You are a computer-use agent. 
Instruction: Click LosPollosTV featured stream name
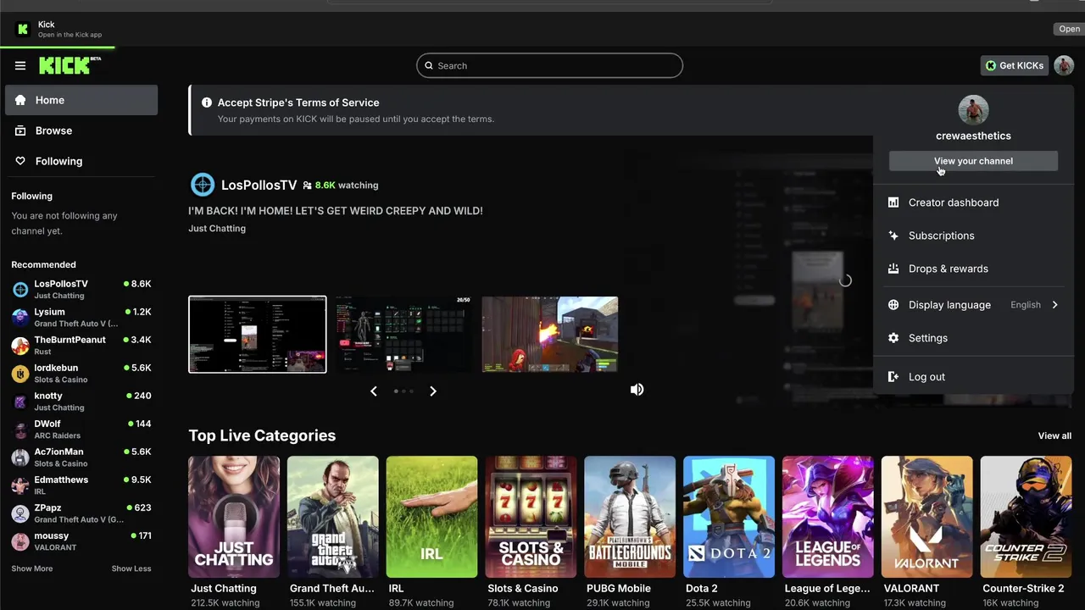259,185
